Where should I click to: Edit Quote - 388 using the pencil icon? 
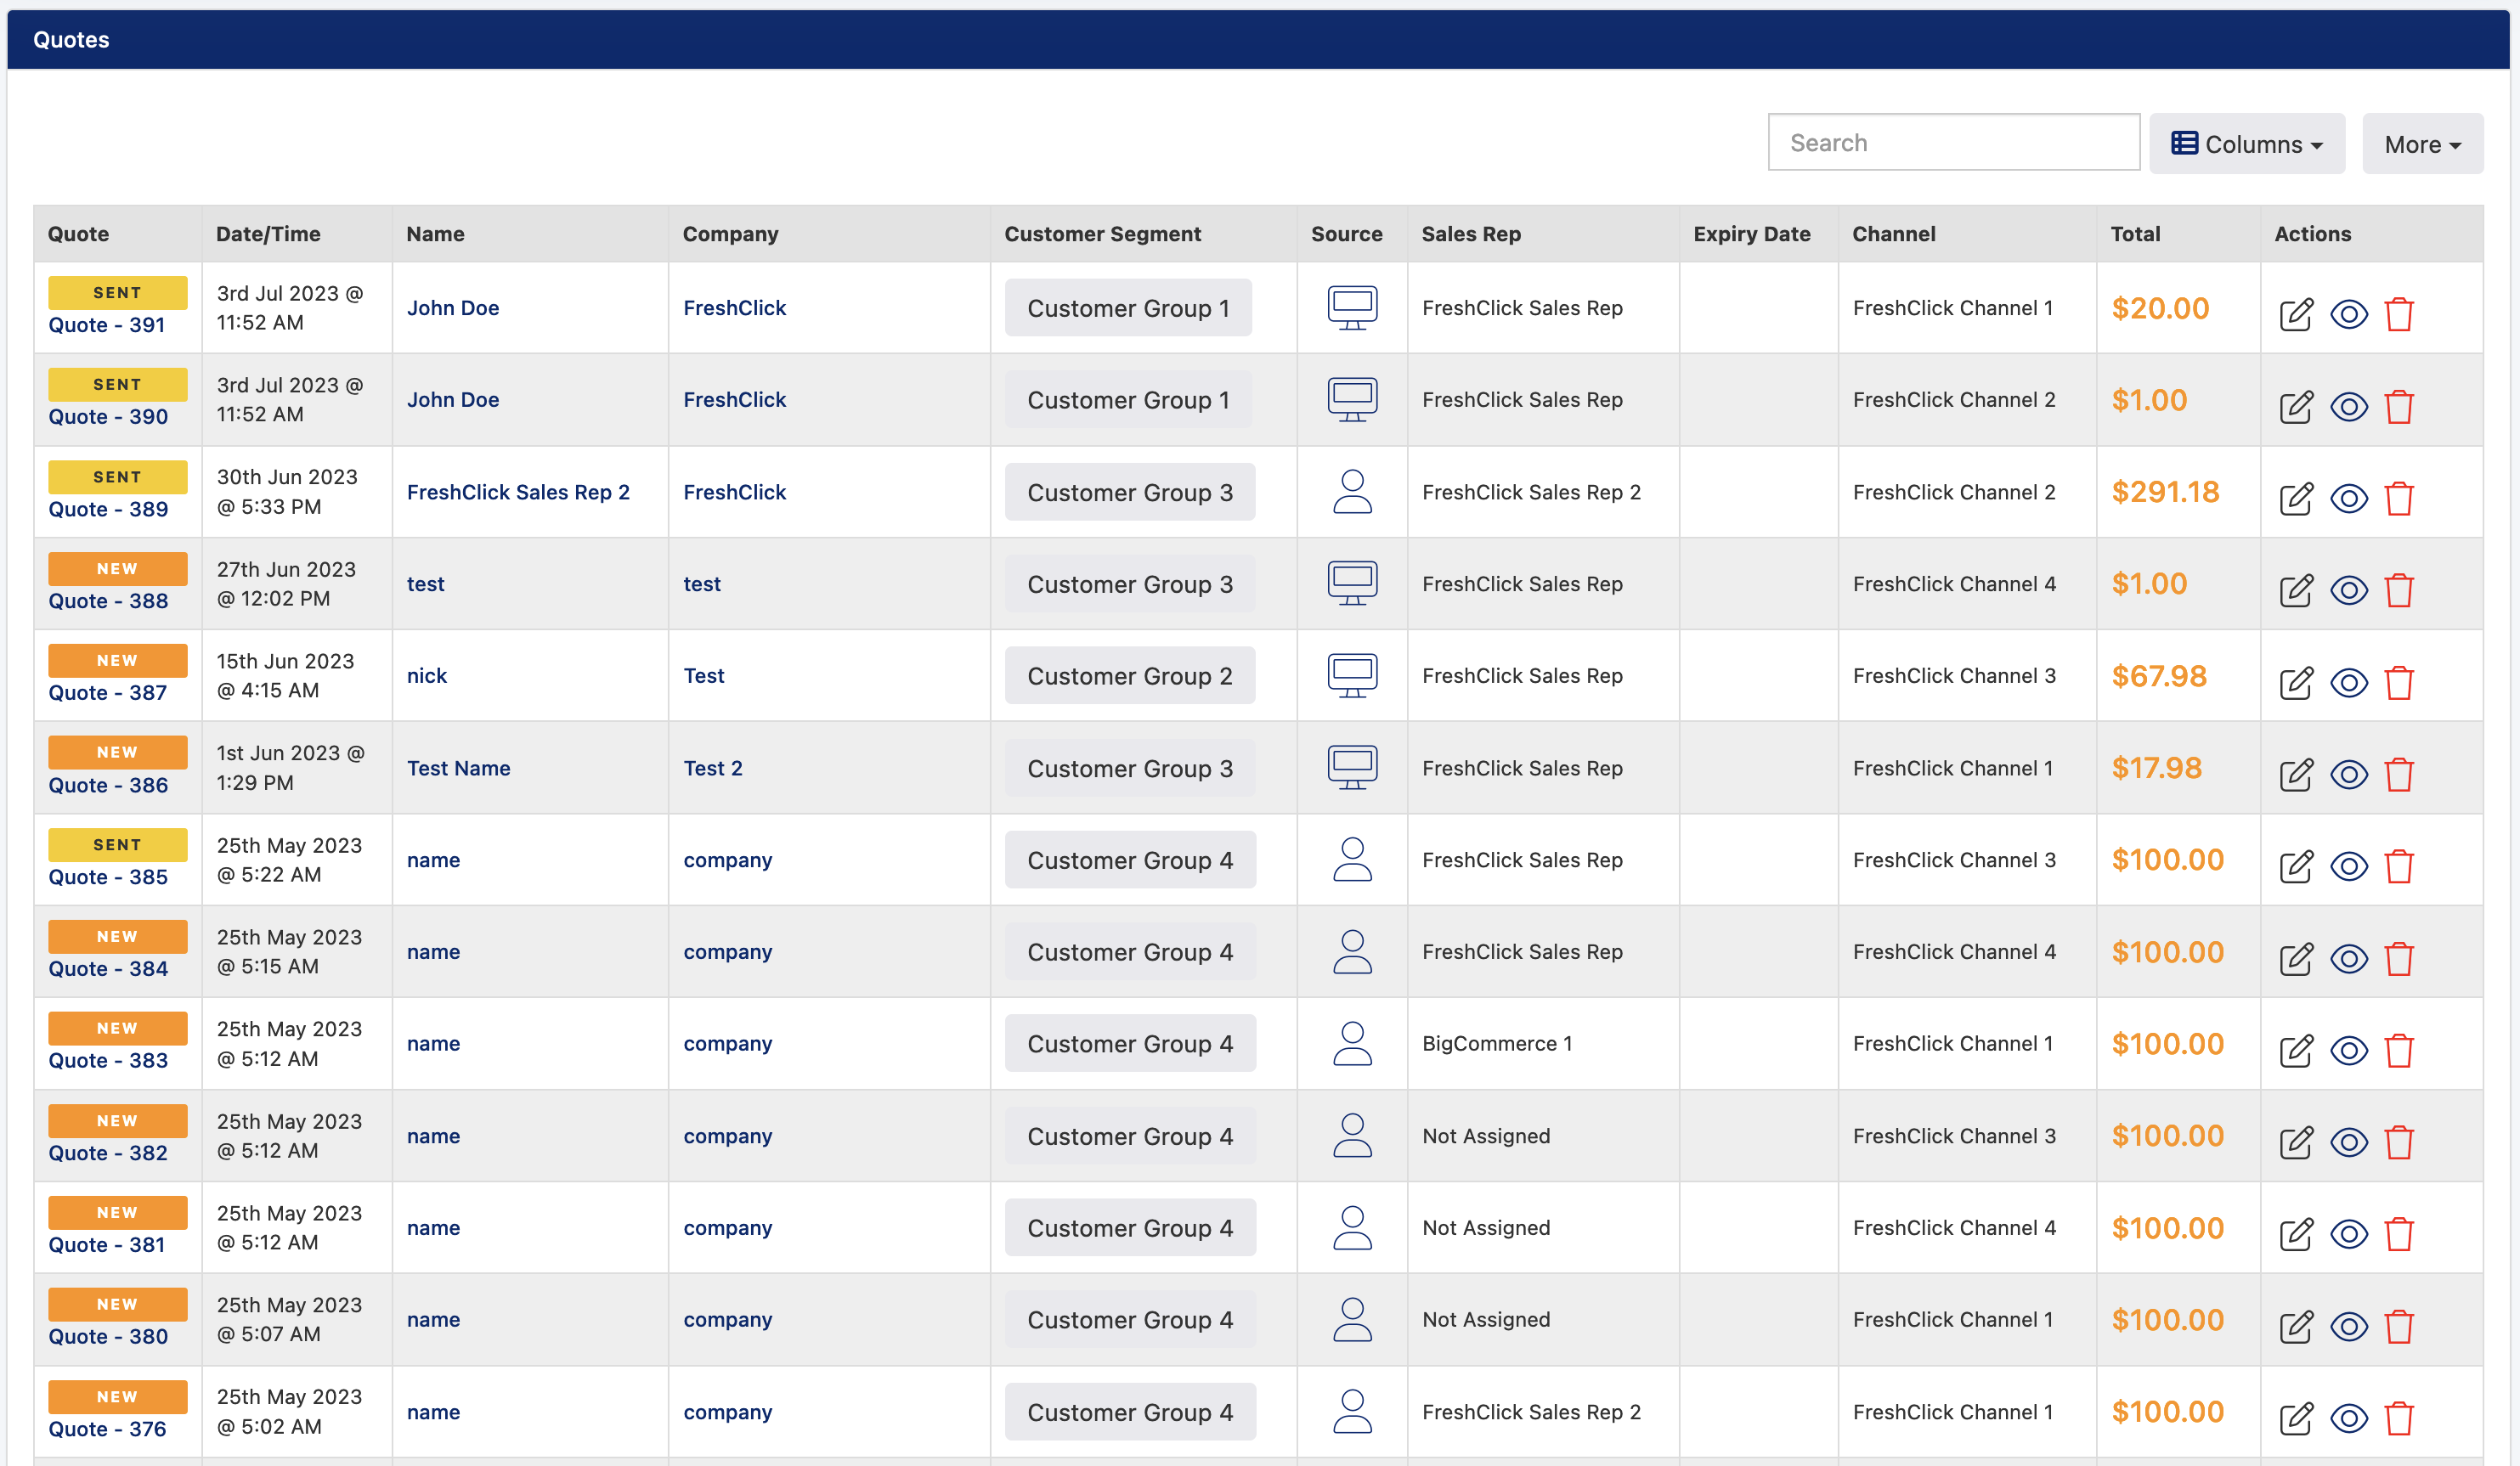point(2296,590)
